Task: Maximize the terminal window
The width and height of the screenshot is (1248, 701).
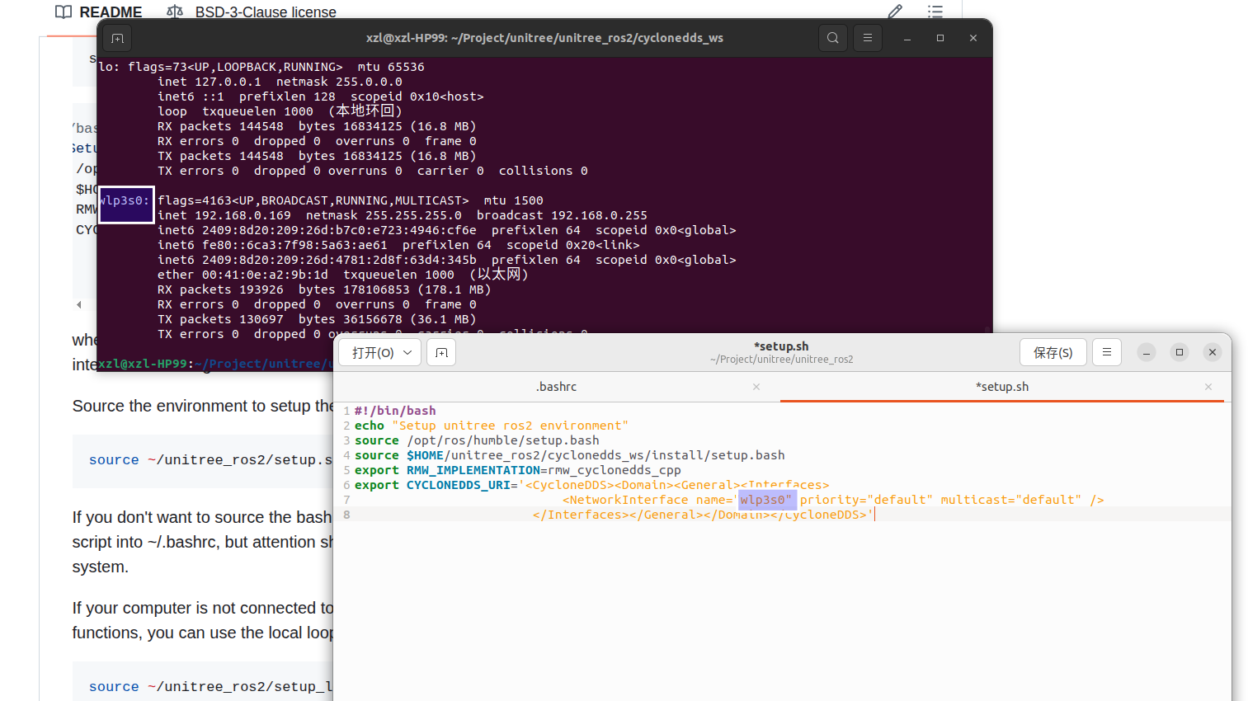Action: (940, 38)
